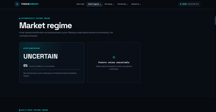This screenshot has height=112, width=216.
Task: Click the ThesisCircuit diamond logo icon
Action: tap(17, 4)
